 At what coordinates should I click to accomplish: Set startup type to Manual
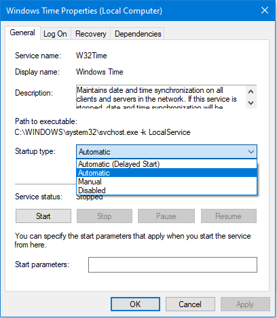[x=166, y=182]
